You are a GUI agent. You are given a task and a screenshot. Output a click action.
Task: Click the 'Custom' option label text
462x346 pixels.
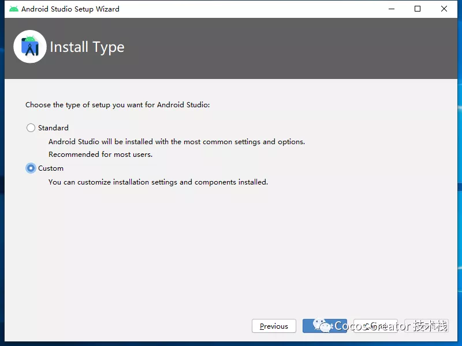[x=51, y=168]
